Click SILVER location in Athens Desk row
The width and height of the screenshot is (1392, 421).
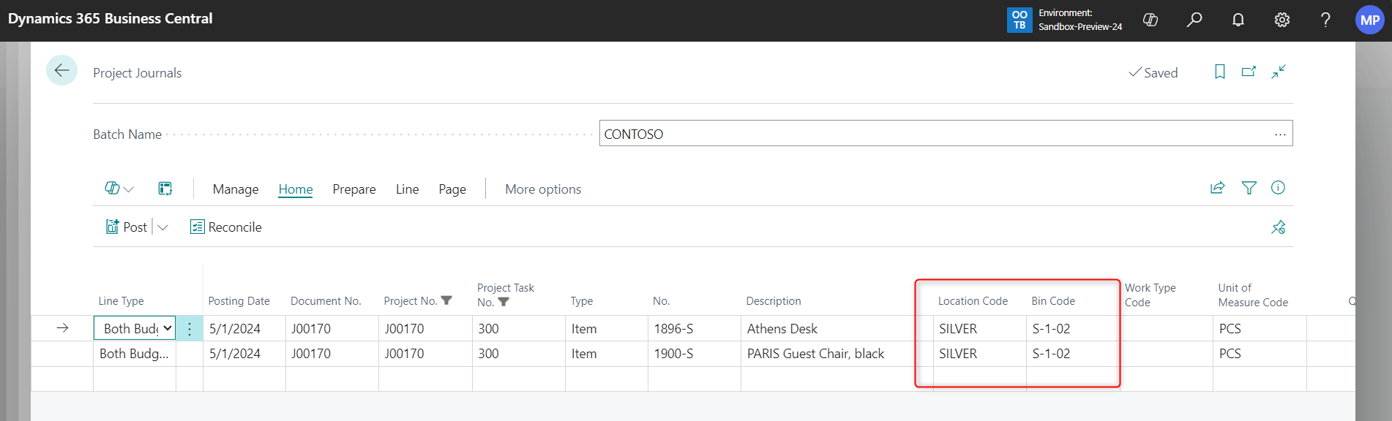[x=979, y=329]
